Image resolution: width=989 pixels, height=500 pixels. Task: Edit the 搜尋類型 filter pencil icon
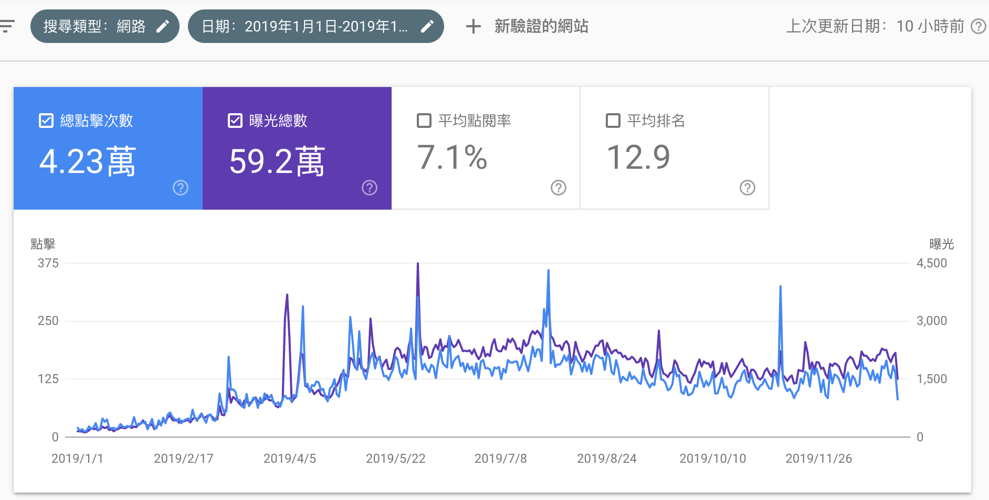point(163,26)
